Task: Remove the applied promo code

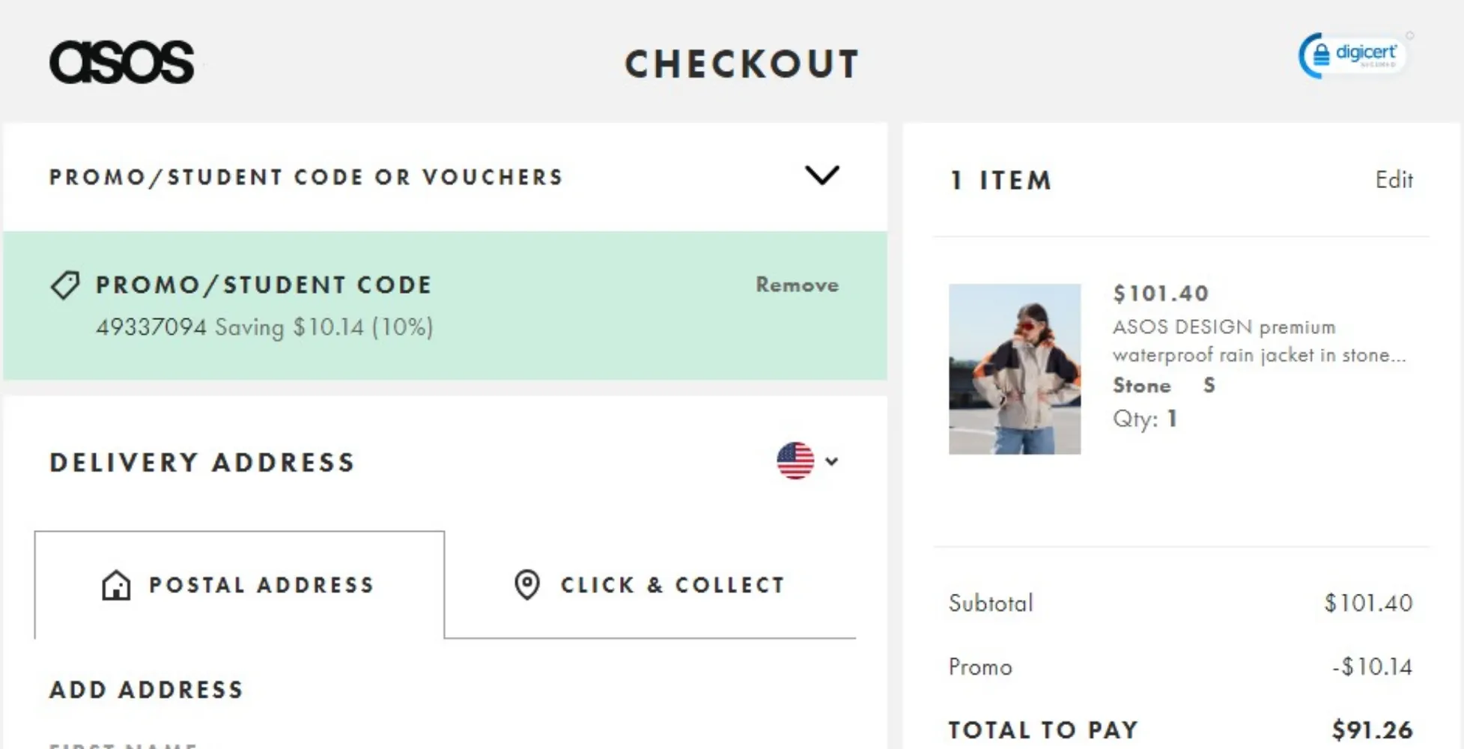Action: click(797, 285)
